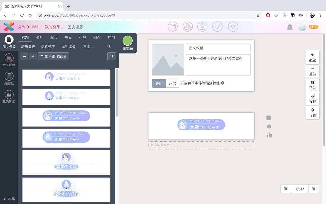Open the folder icon in top toolbar

click(173, 27)
